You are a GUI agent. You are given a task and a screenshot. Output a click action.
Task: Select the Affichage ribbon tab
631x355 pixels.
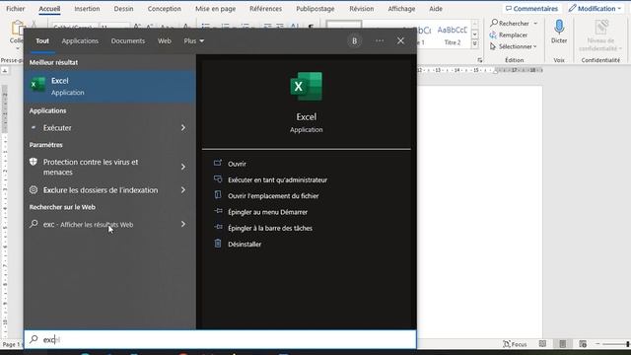point(401,9)
